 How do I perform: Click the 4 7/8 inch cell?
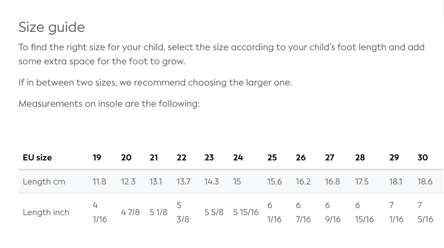131,212
